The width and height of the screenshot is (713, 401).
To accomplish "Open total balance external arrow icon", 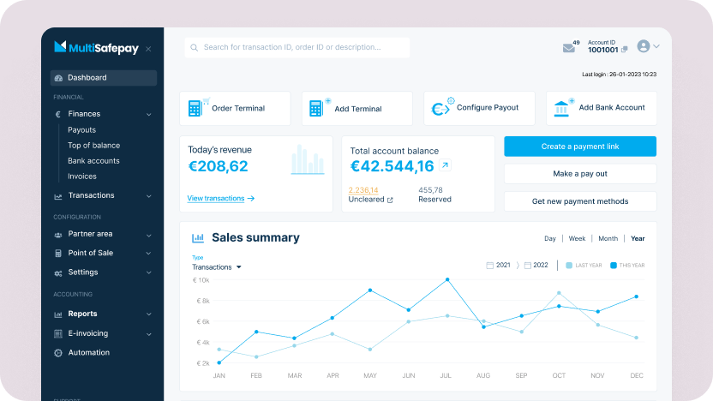I will point(445,165).
